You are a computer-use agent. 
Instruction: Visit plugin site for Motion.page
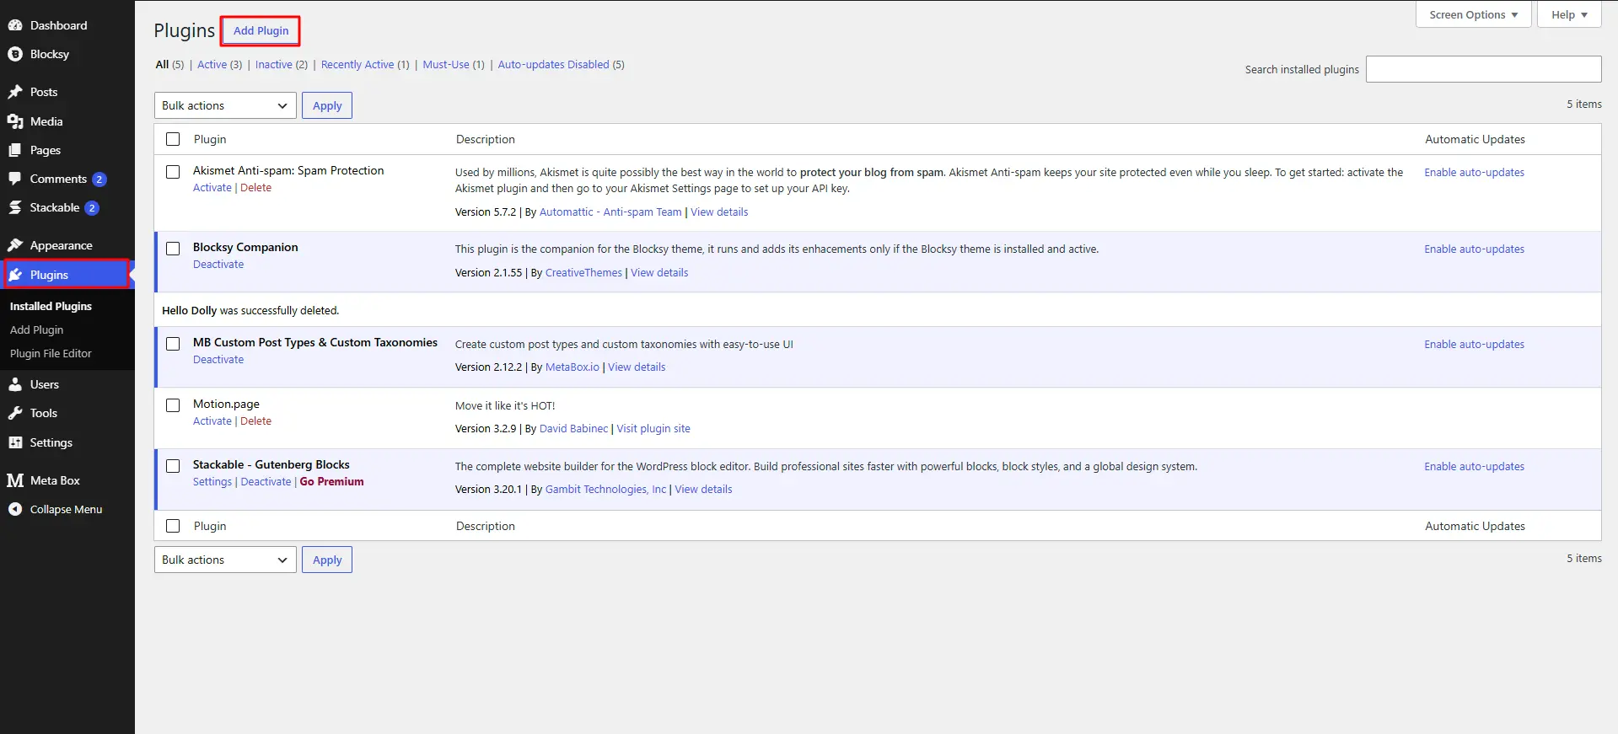[653, 429]
